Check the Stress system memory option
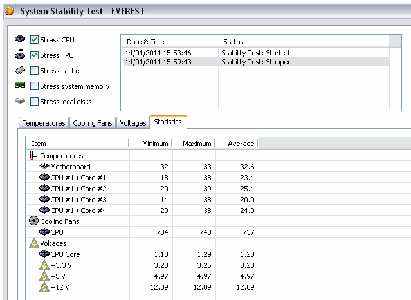411x300 pixels. point(34,86)
